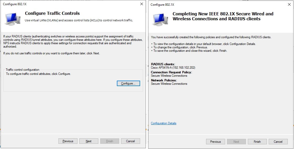This screenshot has width=294, height=149.
Task: Cancel the Completing New IEEE 802.1X wizard page
Action: click(x=278, y=142)
